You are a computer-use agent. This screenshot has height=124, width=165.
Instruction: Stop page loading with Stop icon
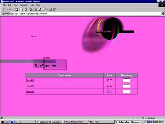pyautogui.click(x=17, y=10)
